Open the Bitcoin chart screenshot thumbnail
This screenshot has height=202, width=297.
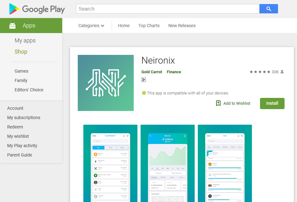(168, 163)
